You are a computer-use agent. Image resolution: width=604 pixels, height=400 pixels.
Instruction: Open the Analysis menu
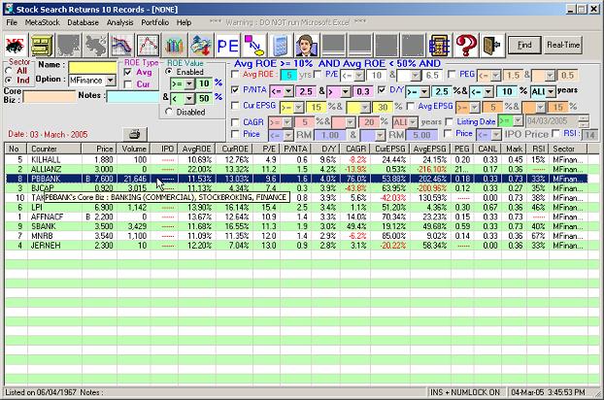point(120,21)
